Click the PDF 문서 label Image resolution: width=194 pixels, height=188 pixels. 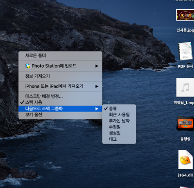point(185,66)
